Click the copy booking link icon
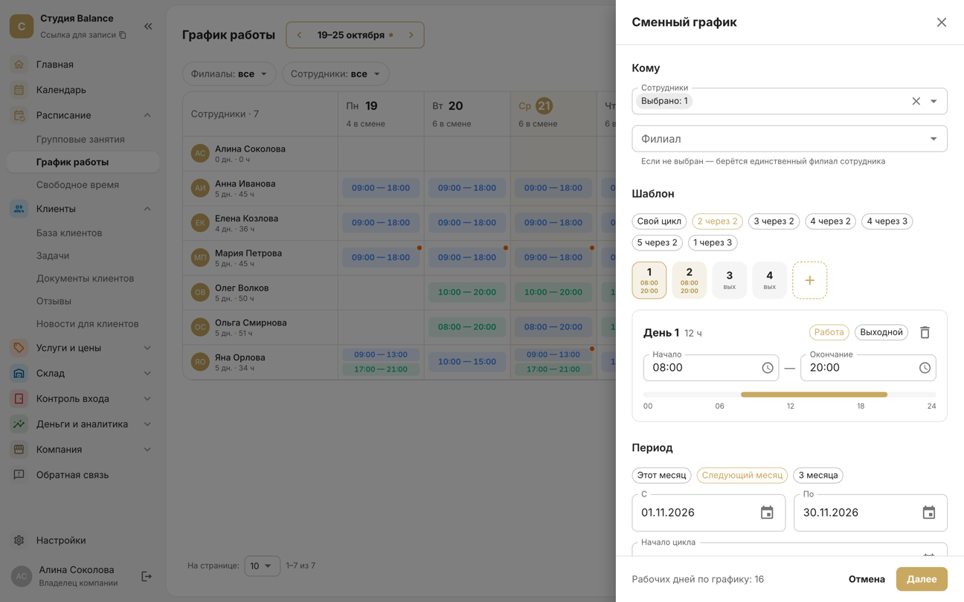Screen dimensions: 964x602 click(123, 35)
